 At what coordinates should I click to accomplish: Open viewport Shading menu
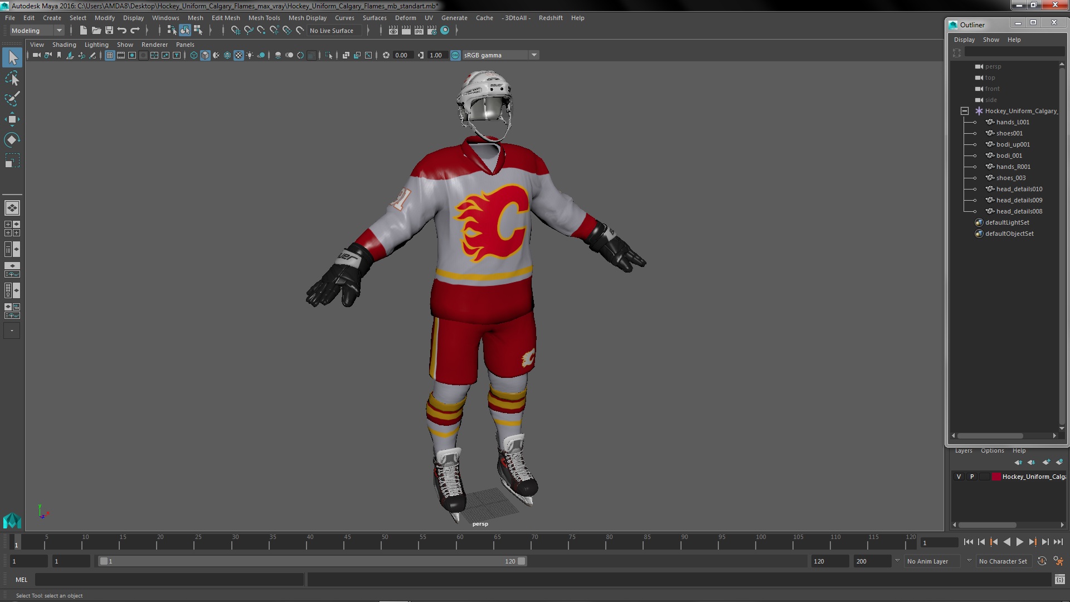click(64, 45)
